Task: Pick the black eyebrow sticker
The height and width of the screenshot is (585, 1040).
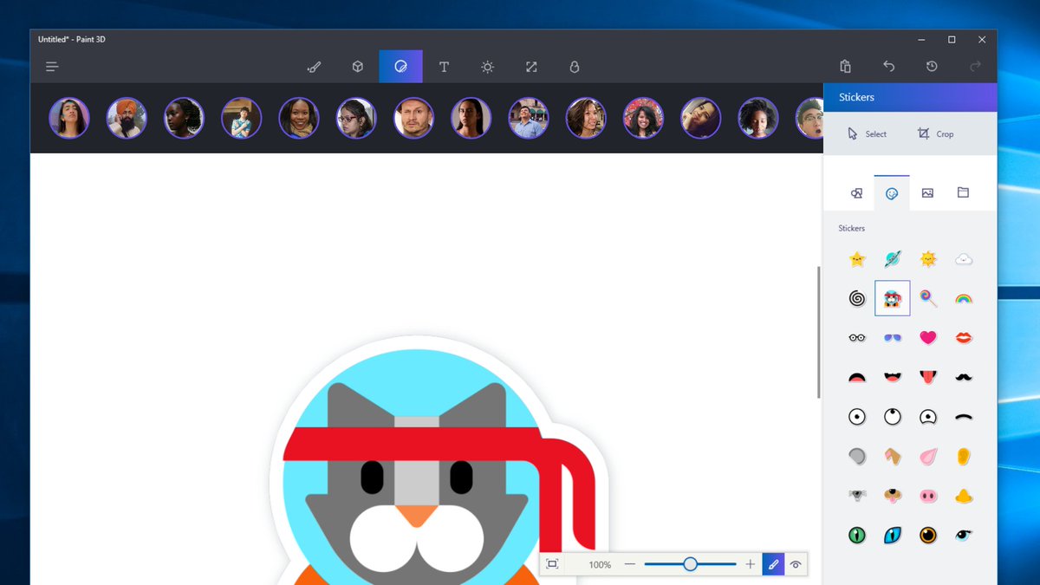Action: tap(964, 417)
